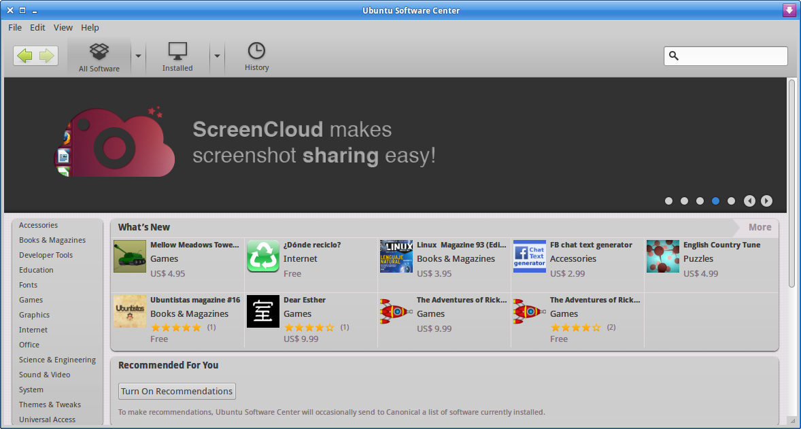Open Ubuntistas magazine #16 icon

pos(130,311)
